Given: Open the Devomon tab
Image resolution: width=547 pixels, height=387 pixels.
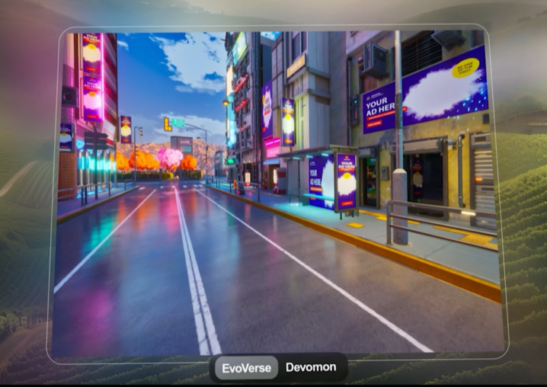Looking at the screenshot, I should (x=311, y=367).
